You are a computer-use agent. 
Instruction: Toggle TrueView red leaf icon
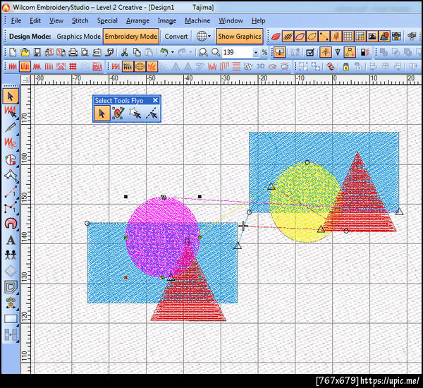point(276,36)
